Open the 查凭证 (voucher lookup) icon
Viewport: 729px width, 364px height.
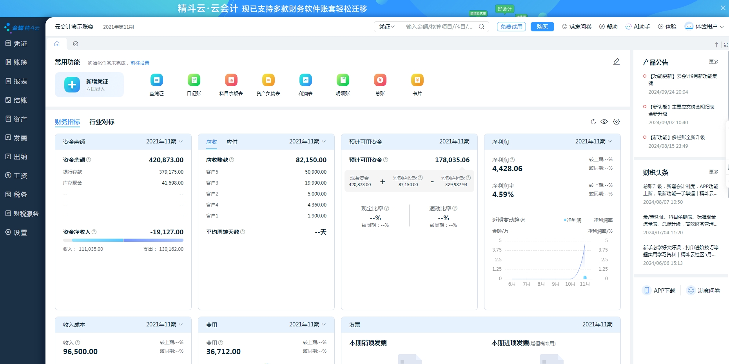click(156, 80)
